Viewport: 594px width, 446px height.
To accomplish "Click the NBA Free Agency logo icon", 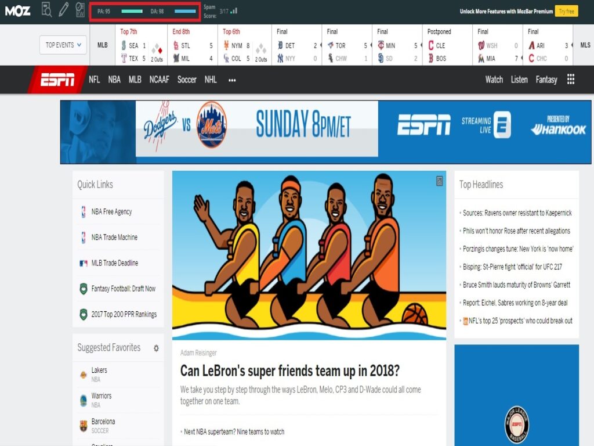I will pos(84,211).
